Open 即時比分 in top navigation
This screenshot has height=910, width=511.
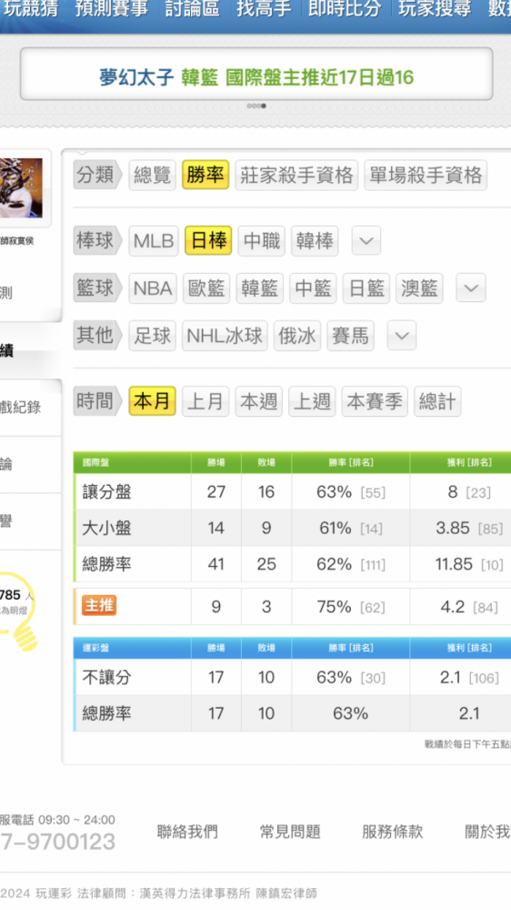[345, 9]
